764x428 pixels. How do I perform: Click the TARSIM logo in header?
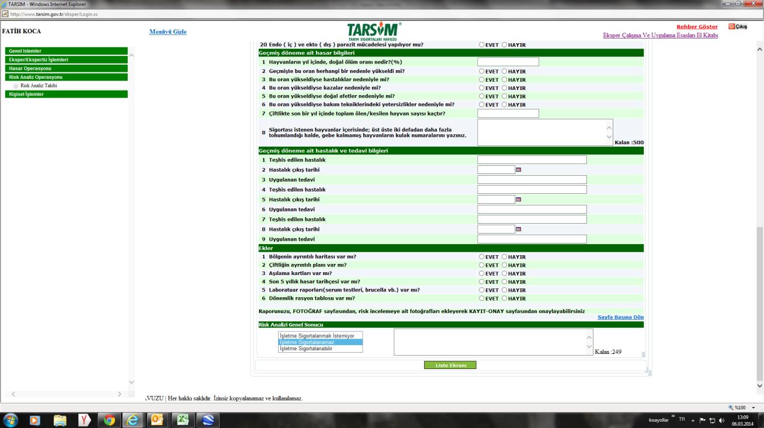374,32
